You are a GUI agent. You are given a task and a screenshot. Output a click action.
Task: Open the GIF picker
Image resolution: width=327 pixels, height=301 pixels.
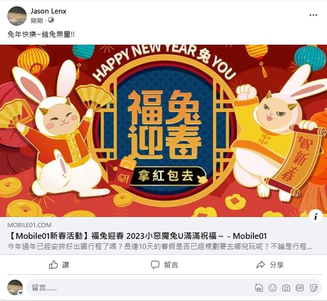pos(300,288)
